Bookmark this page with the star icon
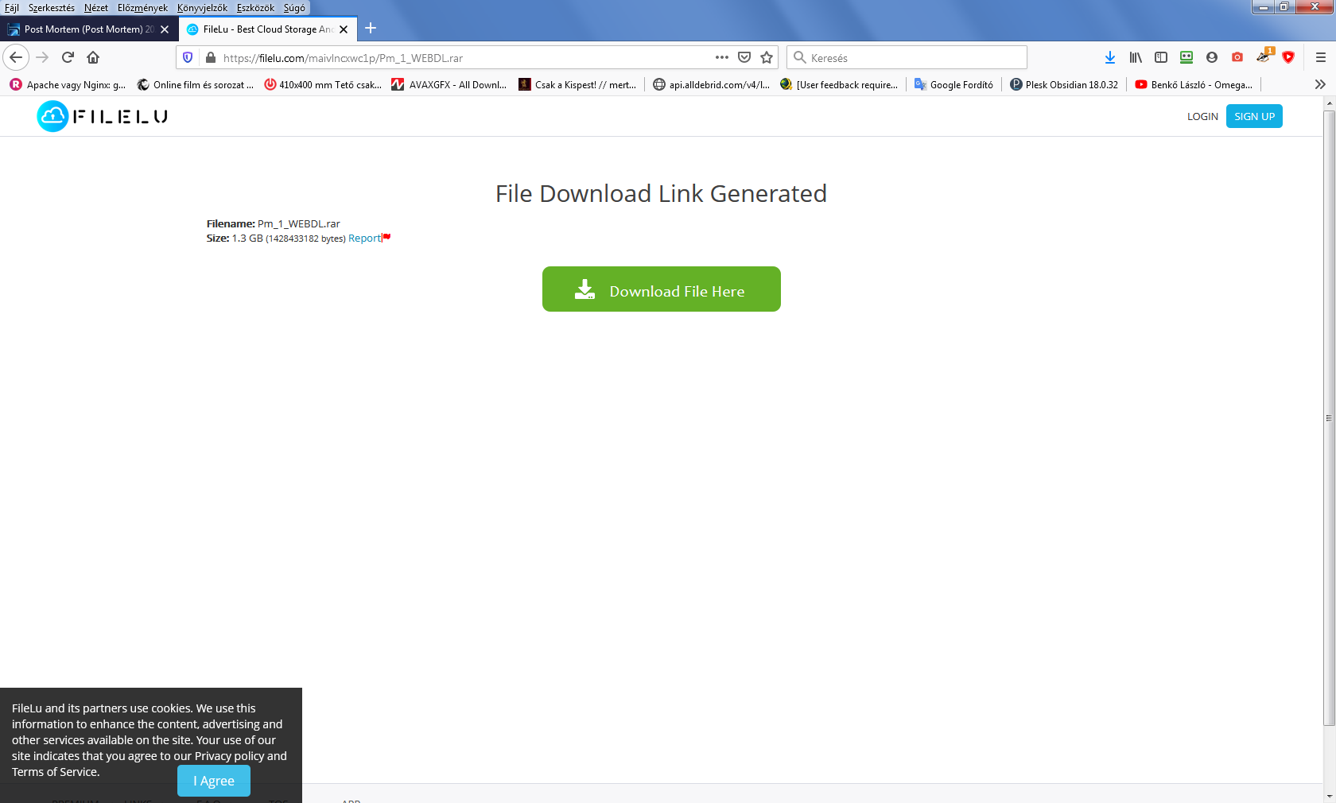 tap(767, 57)
